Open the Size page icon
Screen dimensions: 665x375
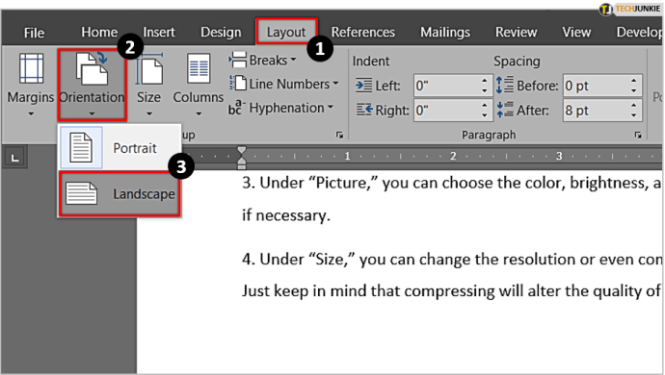click(148, 68)
